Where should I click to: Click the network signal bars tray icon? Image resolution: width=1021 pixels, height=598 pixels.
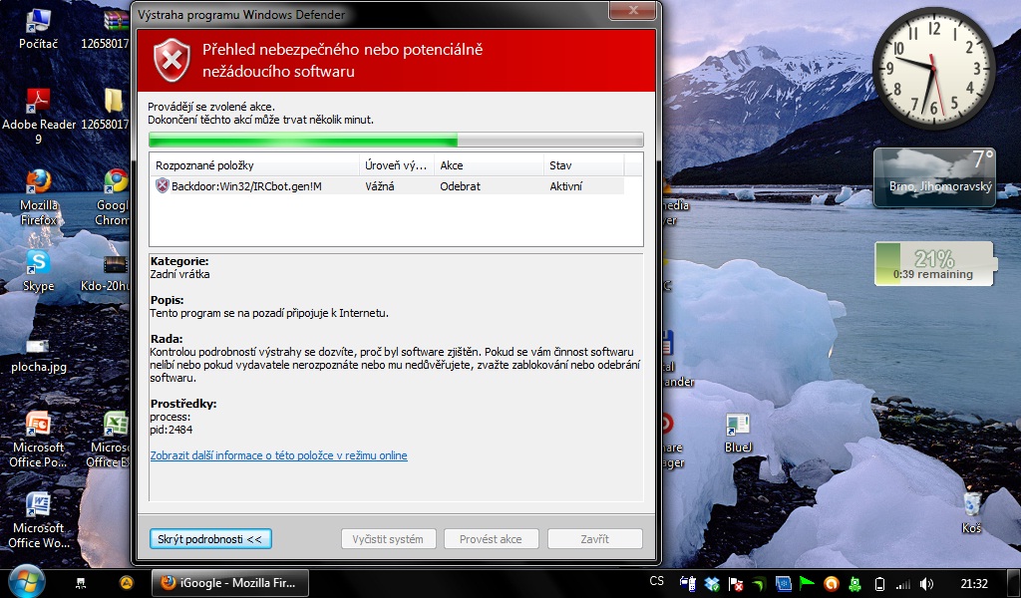902,584
